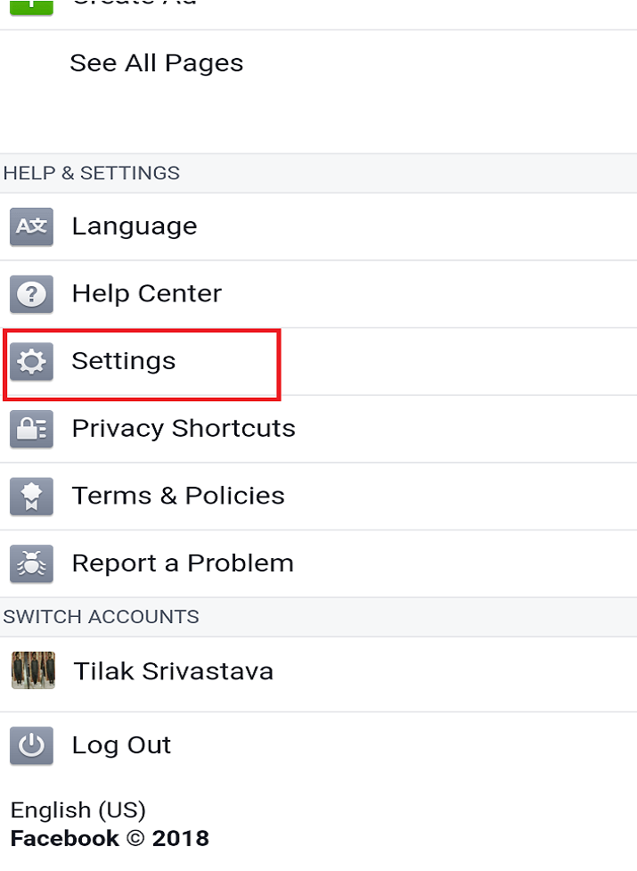Open Privacy Shortcuts text label
The image size is (637, 871).
(x=184, y=429)
